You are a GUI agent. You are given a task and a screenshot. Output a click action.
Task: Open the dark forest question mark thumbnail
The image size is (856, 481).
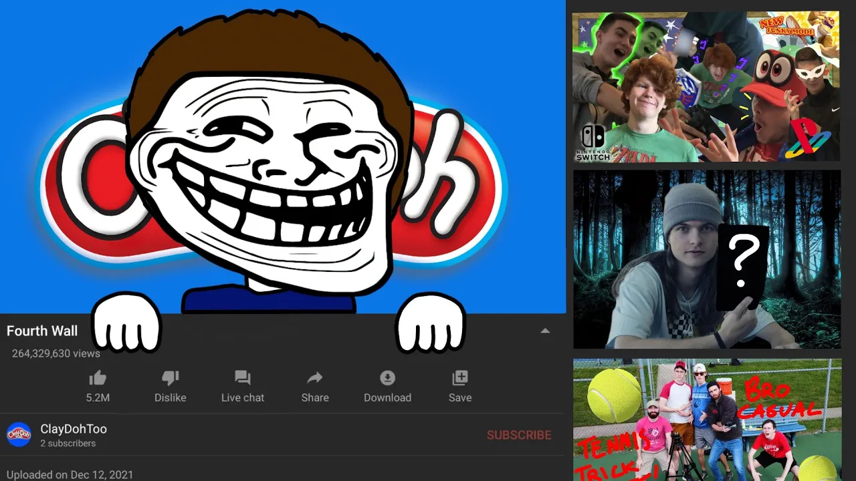tap(707, 259)
